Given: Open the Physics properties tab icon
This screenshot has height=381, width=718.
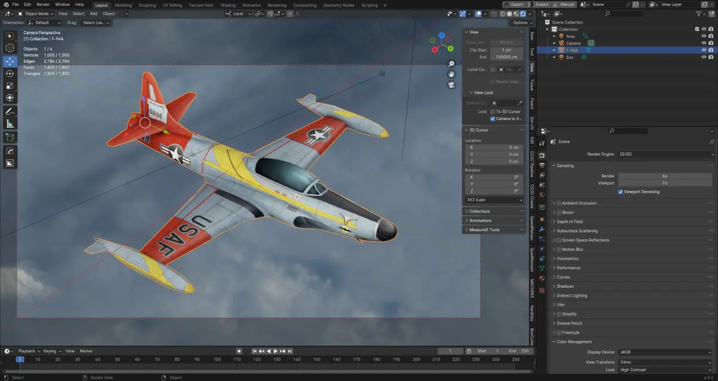Looking at the screenshot, I should click(542, 248).
